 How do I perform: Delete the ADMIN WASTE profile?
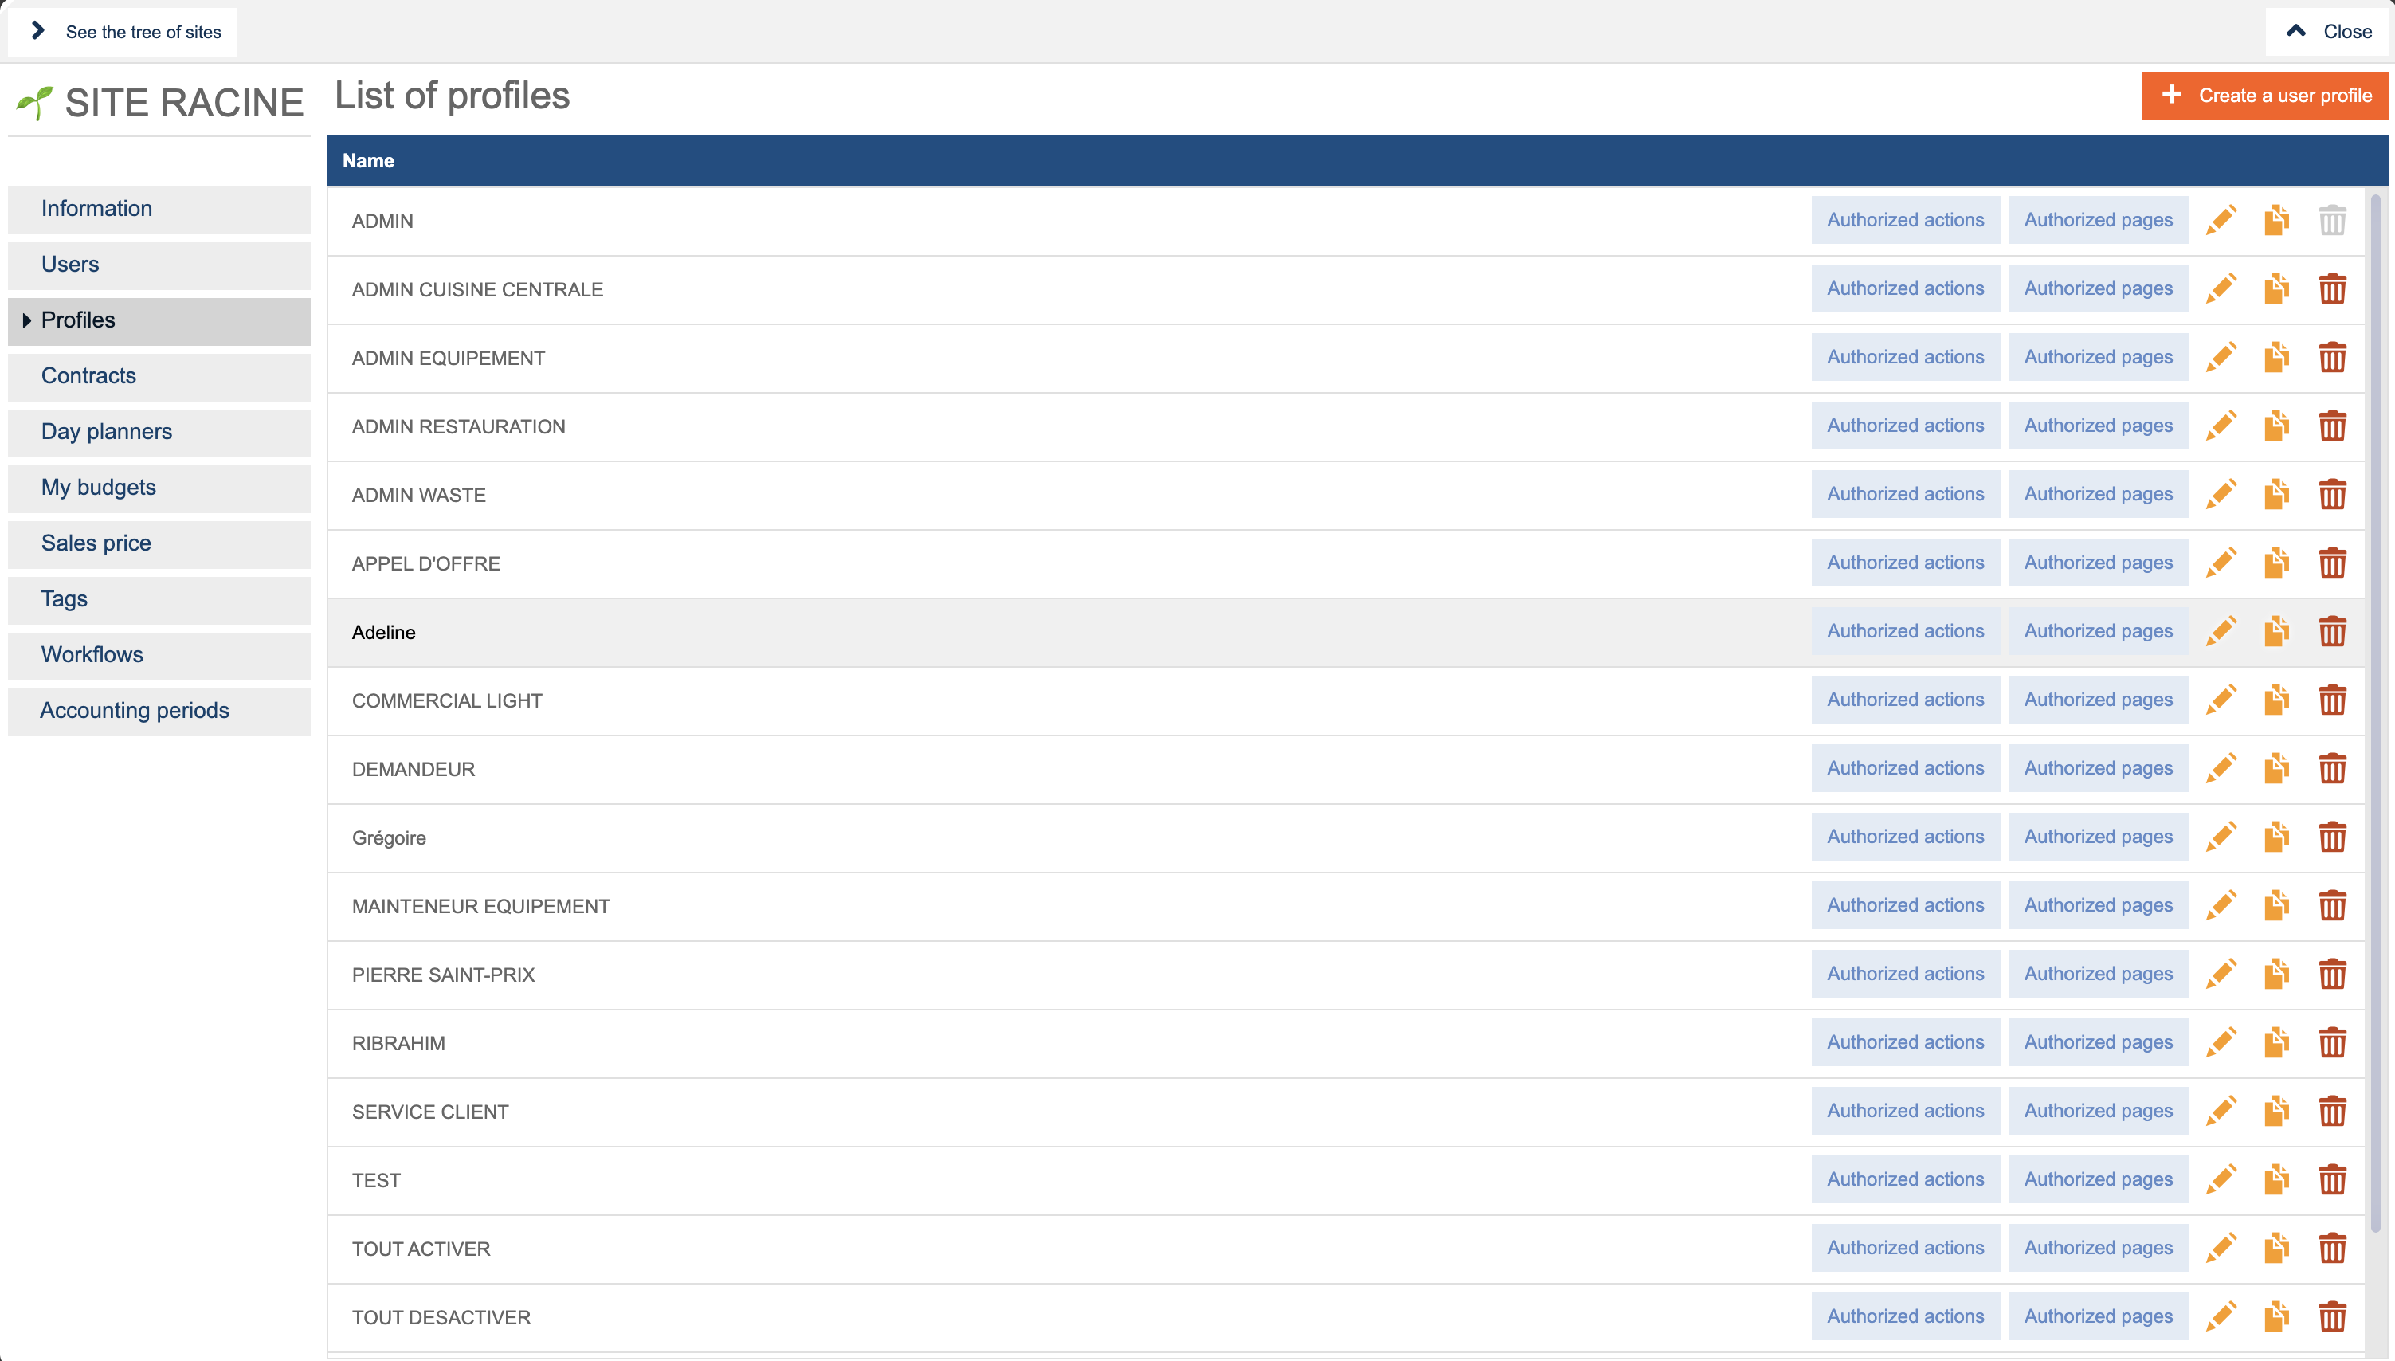[2332, 495]
